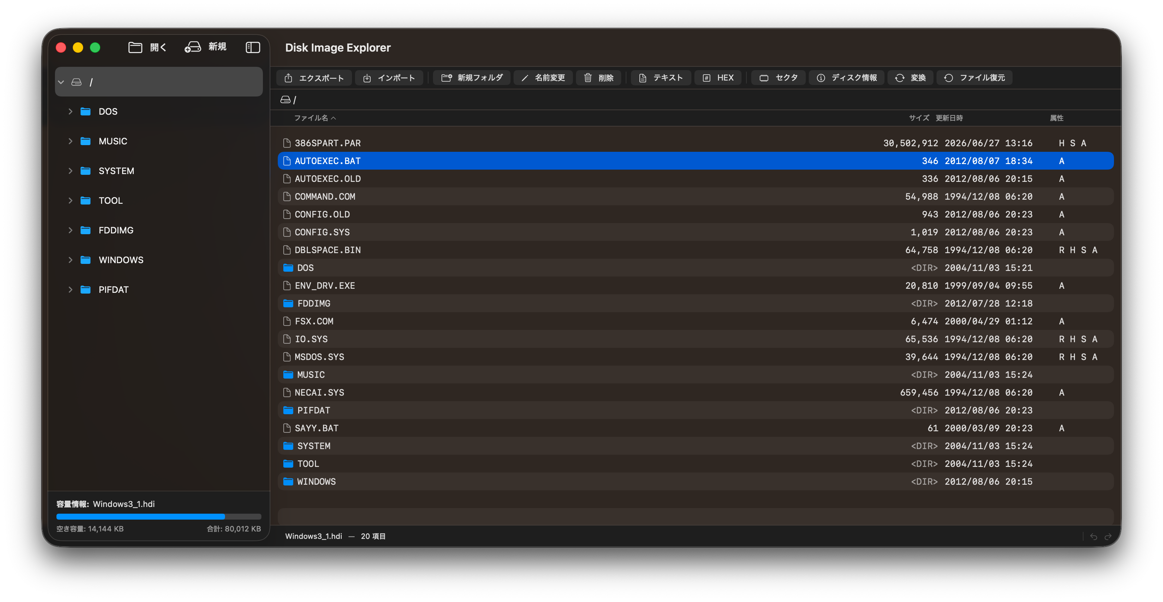The width and height of the screenshot is (1163, 602).
Task: Sort by attributes (属性) column header
Action: click(x=1056, y=118)
